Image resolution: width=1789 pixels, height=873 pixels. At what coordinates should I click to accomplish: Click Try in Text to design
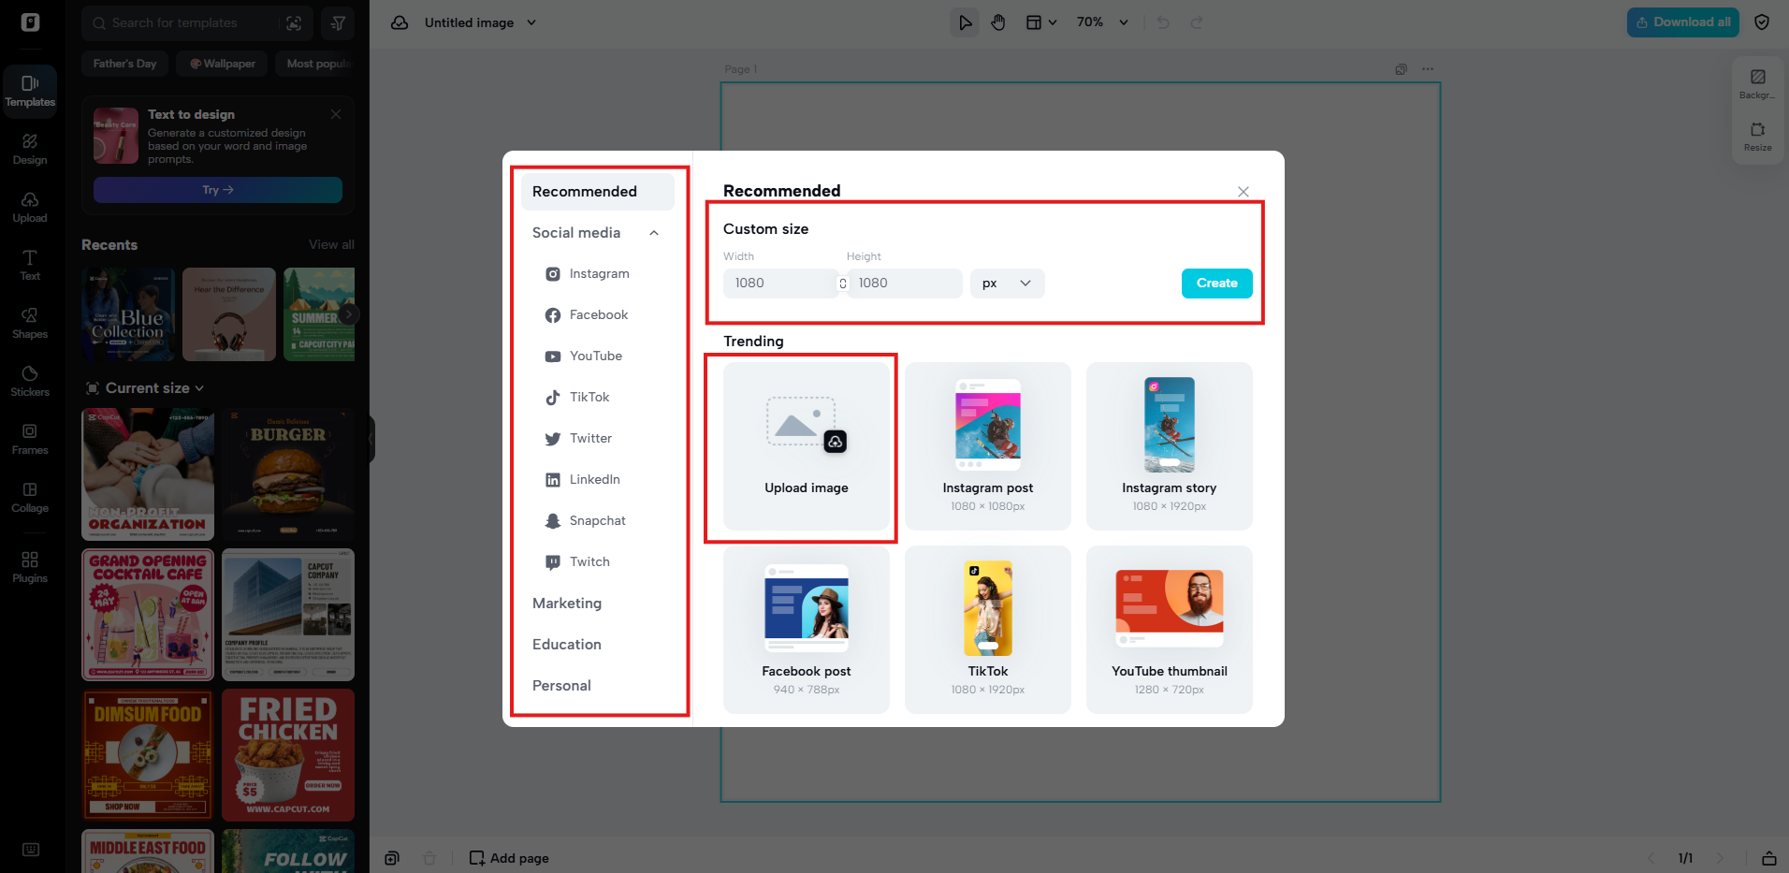click(218, 190)
